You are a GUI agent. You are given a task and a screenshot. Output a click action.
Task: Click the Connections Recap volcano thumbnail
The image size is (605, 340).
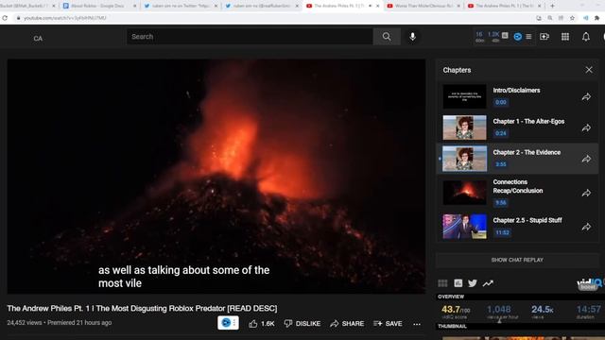(464, 193)
